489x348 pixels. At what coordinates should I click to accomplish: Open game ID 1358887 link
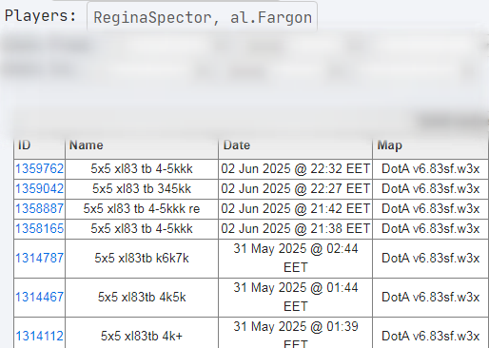click(40, 208)
